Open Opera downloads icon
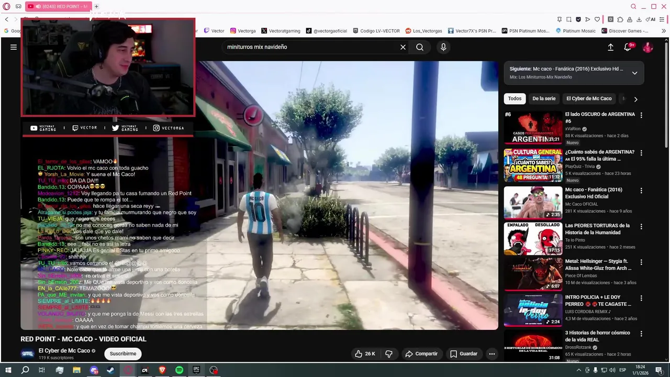This screenshot has width=670, height=377. pos(639,19)
